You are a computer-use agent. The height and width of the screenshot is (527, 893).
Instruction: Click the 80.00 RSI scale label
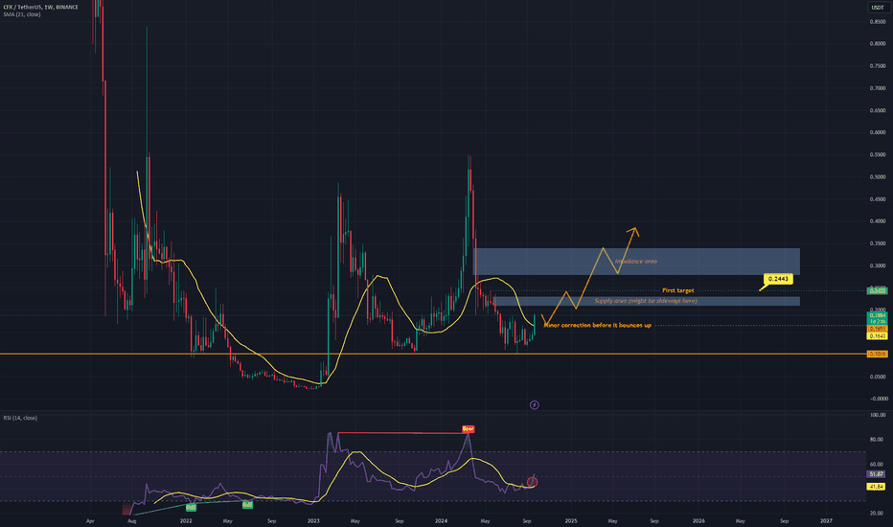click(878, 440)
